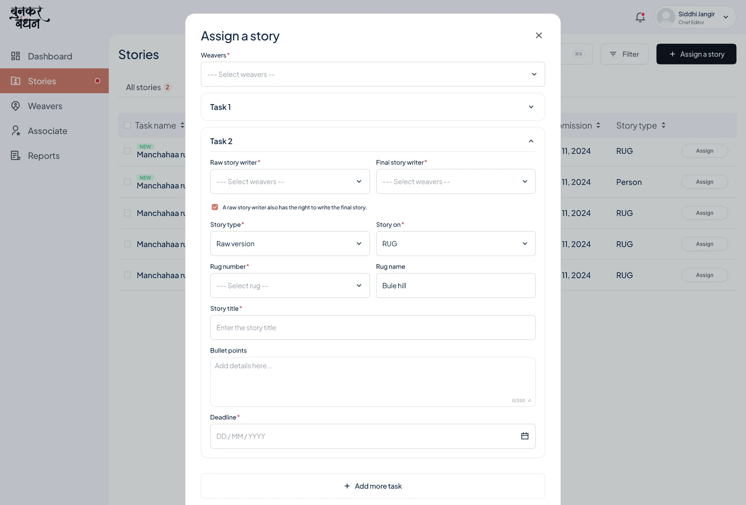Sort the submission column arrows
746x505 pixels.
[598, 125]
